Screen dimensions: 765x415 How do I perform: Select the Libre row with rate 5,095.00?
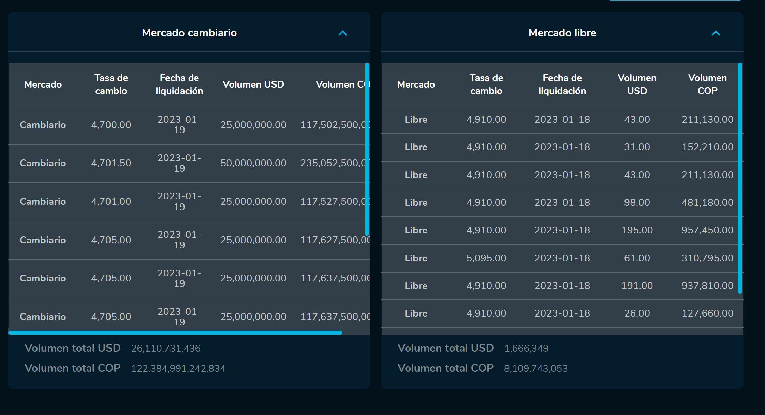pyautogui.click(x=486, y=258)
